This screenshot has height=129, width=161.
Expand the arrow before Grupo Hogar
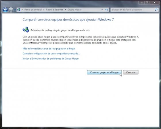tap(66, 10)
